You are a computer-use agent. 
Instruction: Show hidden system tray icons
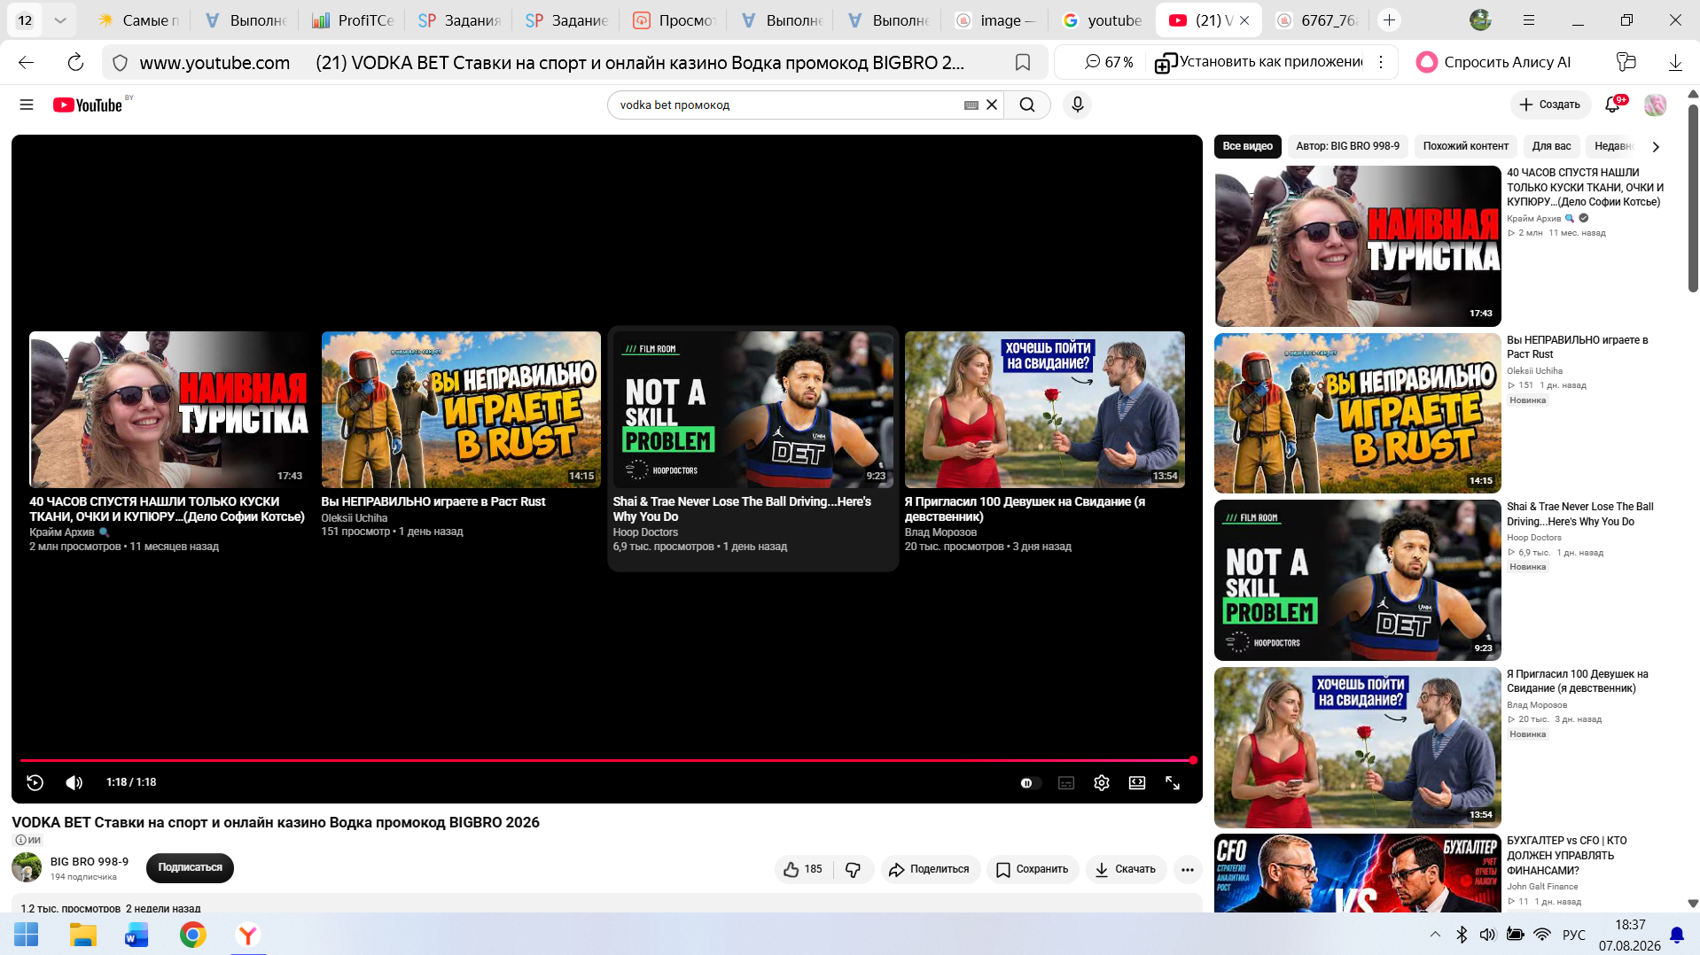coord(1435,935)
